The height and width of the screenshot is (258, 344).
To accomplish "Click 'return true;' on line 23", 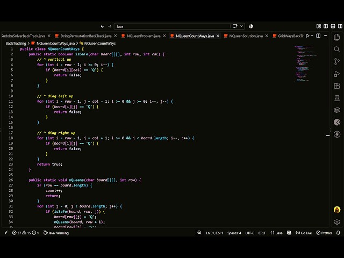I will pos(49,164).
